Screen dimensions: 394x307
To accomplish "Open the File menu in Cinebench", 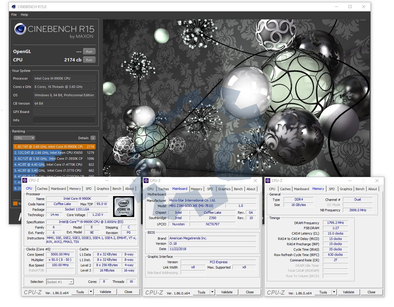I will coord(14,15).
